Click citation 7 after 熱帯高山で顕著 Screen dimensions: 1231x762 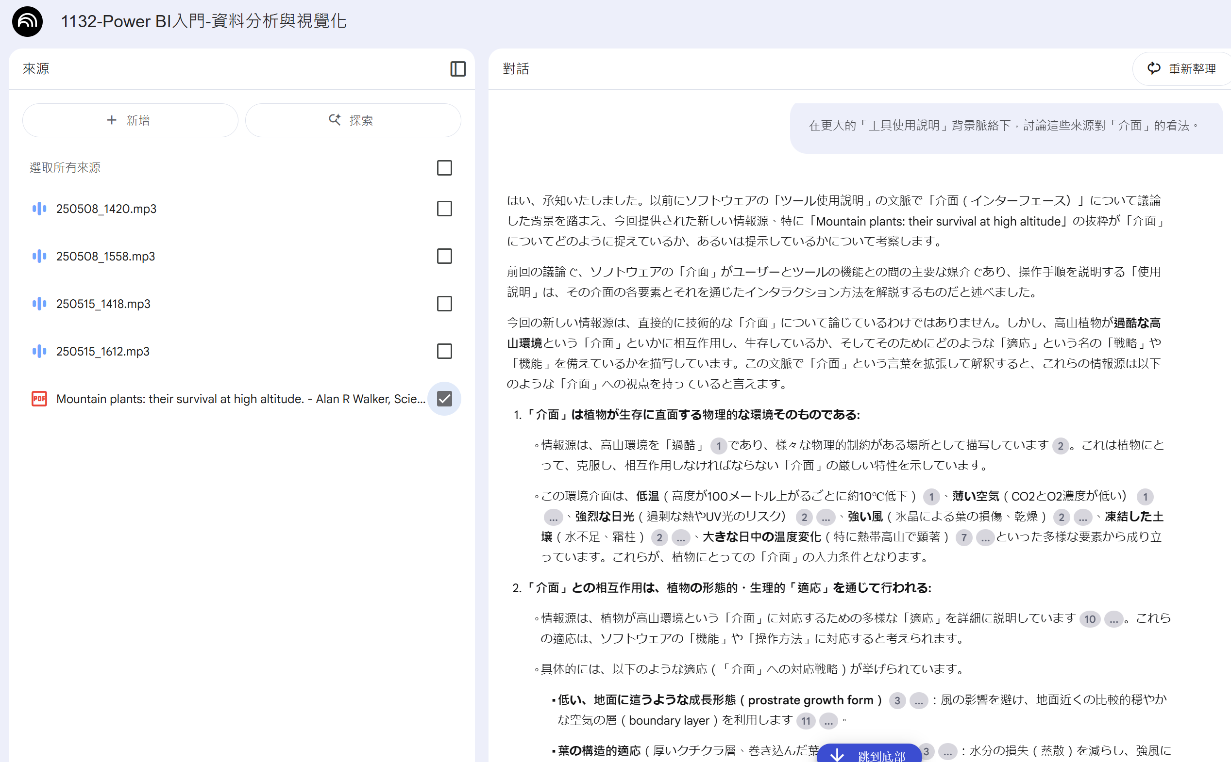tap(964, 538)
